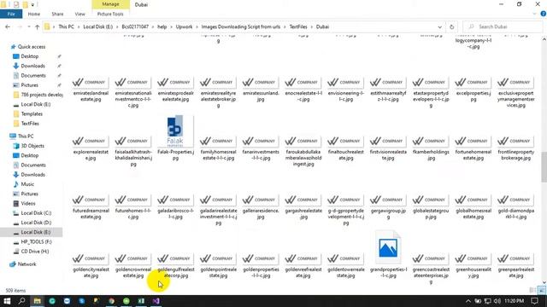
Task: Navigate to TextFiles breadcrumb
Action: pos(298,26)
